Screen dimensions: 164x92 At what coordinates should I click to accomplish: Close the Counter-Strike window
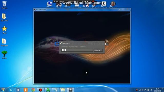[x=128, y=9]
